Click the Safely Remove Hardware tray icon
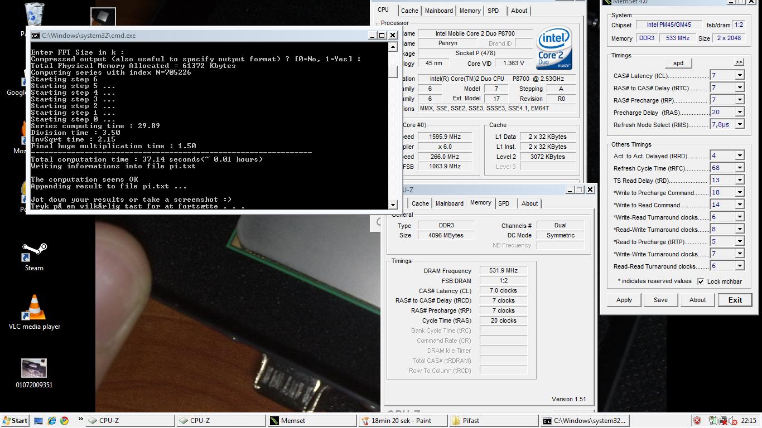This screenshot has height=428, width=762. (x=713, y=421)
